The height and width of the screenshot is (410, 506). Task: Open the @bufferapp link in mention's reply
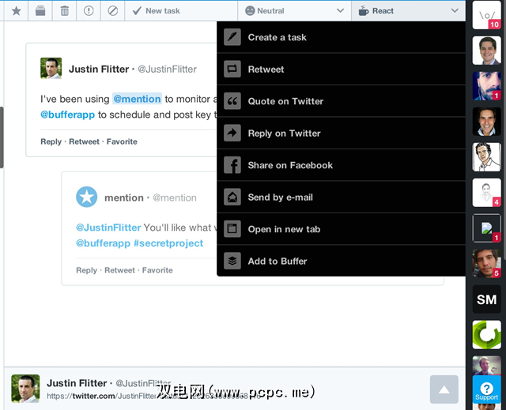pyautogui.click(x=103, y=243)
